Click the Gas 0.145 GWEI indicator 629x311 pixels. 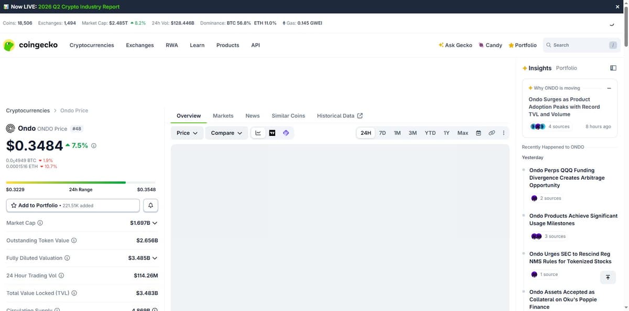click(302, 23)
